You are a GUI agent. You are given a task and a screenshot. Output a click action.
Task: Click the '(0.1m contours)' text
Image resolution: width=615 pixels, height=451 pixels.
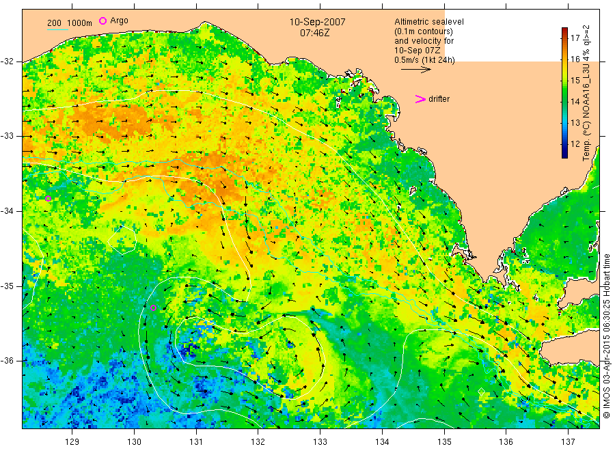click(x=424, y=31)
